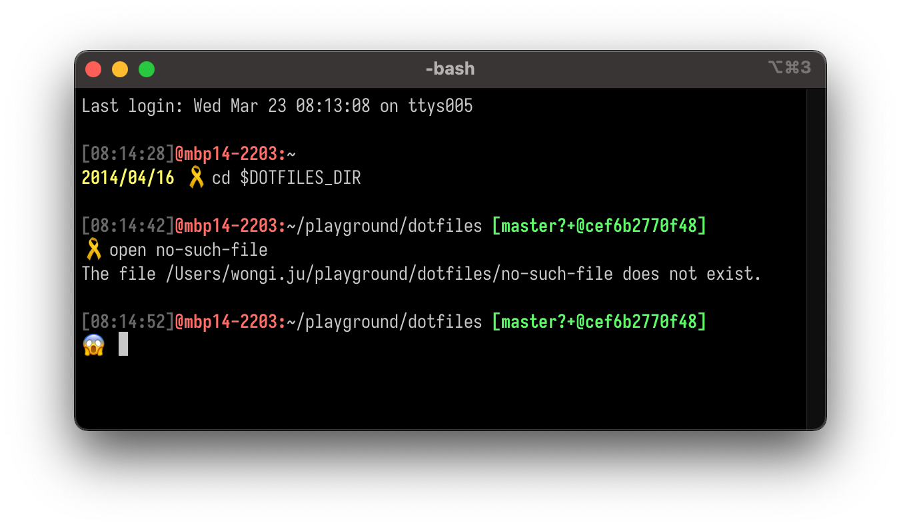901x529 pixels.
Task: Click the file path /Users/wongi.ju/playground/dotfiles/no-such-file
Action: coord(389,274)
